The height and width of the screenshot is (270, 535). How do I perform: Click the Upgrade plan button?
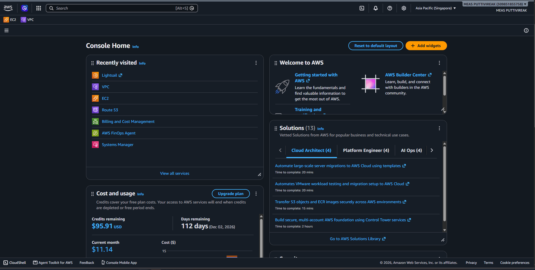coord(231,194)
